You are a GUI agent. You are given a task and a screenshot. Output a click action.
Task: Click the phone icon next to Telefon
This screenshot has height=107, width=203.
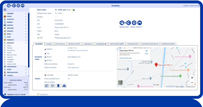click(x=45, y=49)
